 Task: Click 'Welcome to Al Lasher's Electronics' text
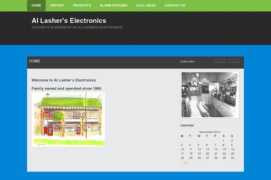click(x=64, y=80)
